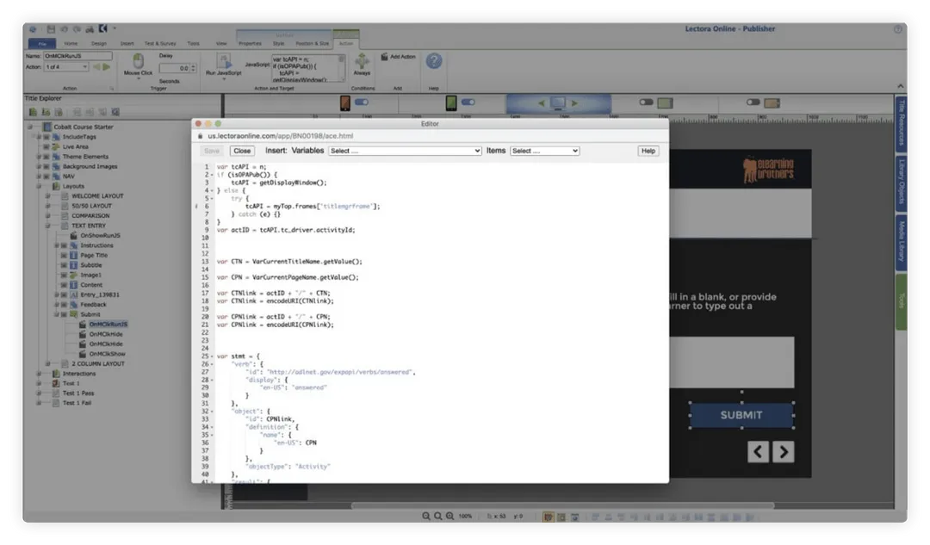Toggle visibility of the Instructions tree item
The width and height of the screenshot is (930, 545).
click(63, 245)
